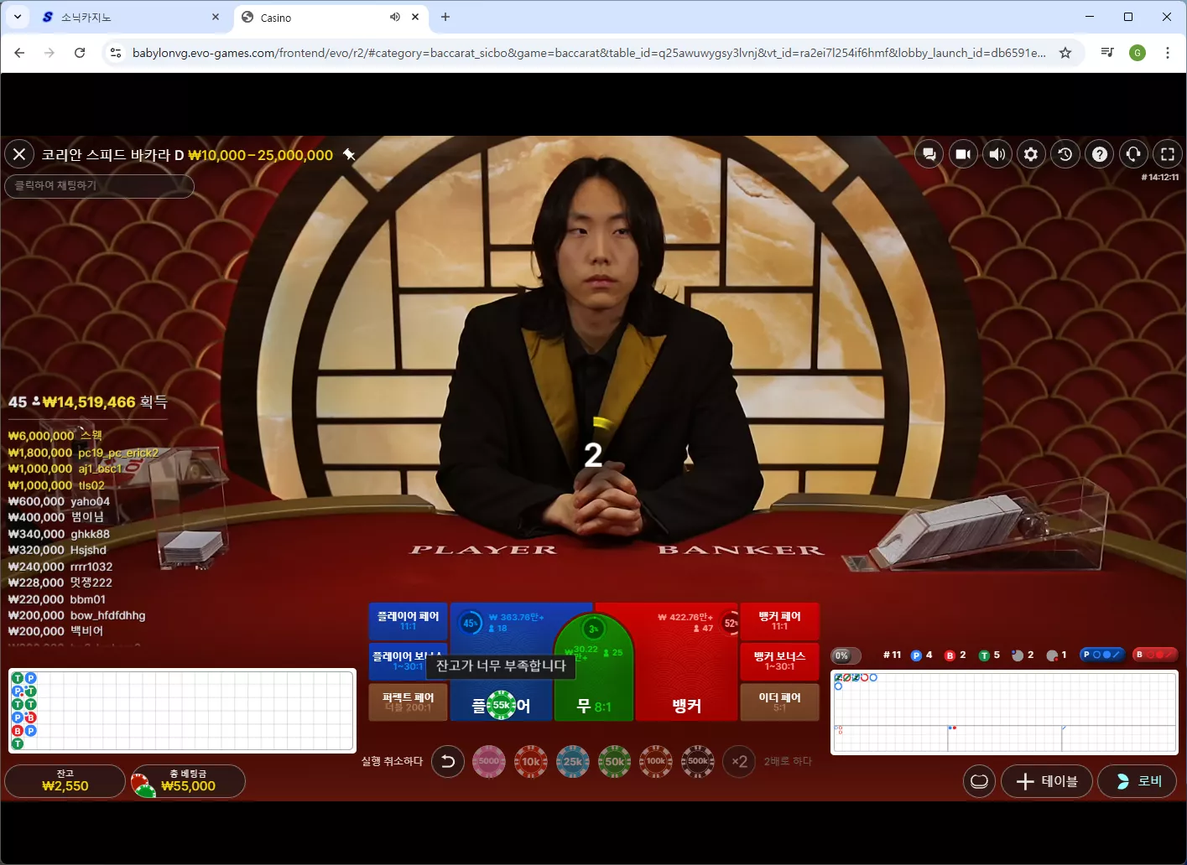Screen dimensions: 1187x865
Task: Close the baccarat table with X
Action: (19, 154)
